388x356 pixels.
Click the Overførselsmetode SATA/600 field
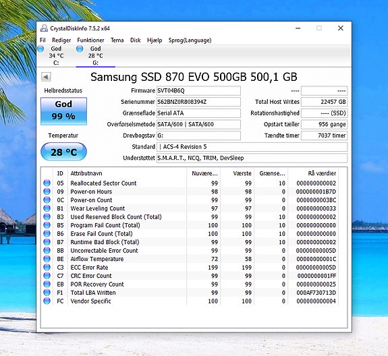(198, 124)
